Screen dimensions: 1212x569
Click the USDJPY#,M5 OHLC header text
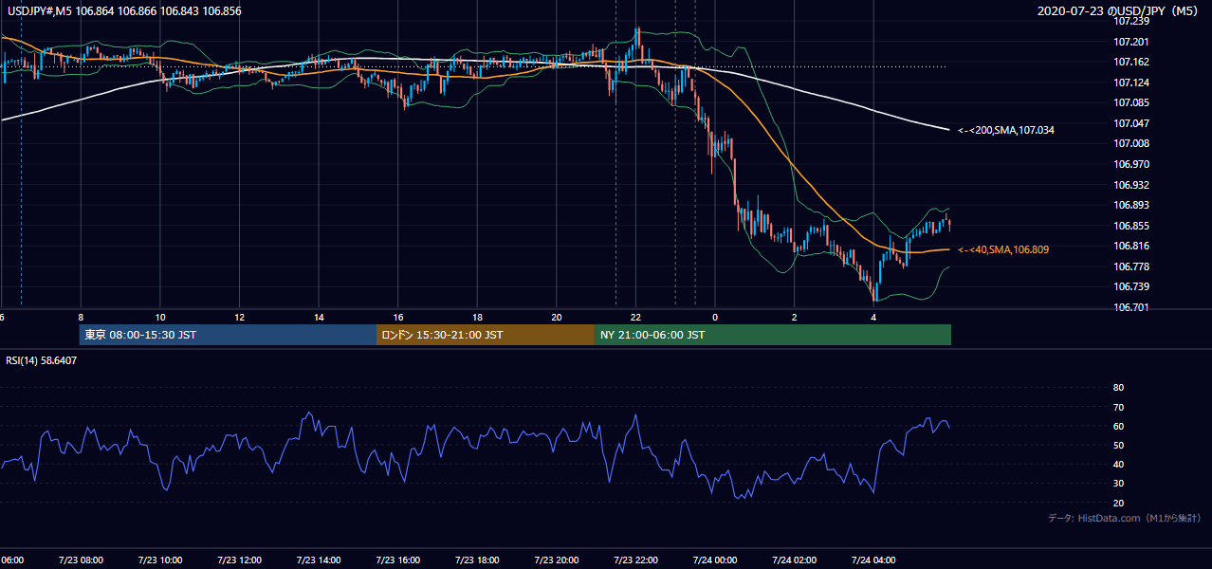point(122,11)
